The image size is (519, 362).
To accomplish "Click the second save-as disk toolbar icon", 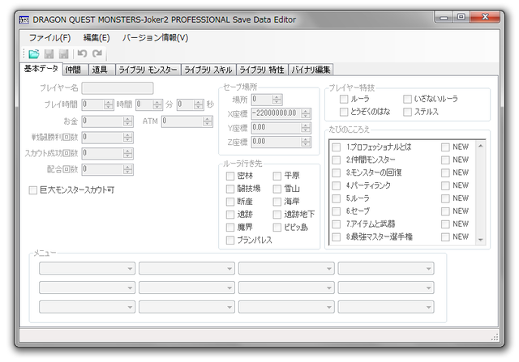I will [x=63, y=53].
